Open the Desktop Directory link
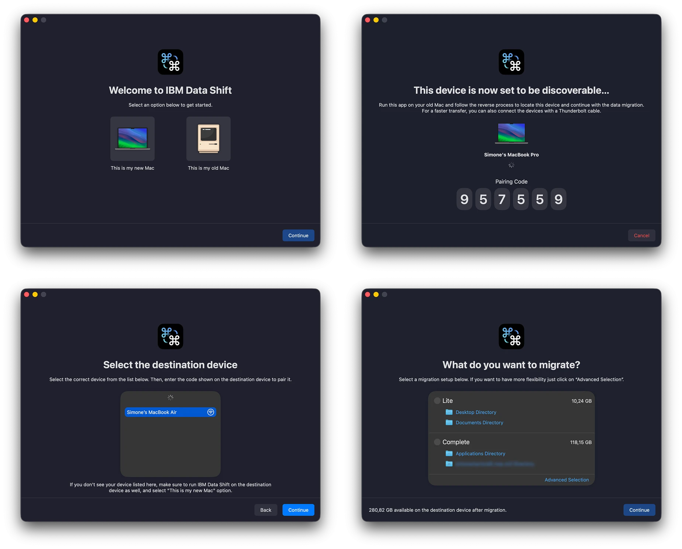Screen dimensions: 682x549 (476, 412)
